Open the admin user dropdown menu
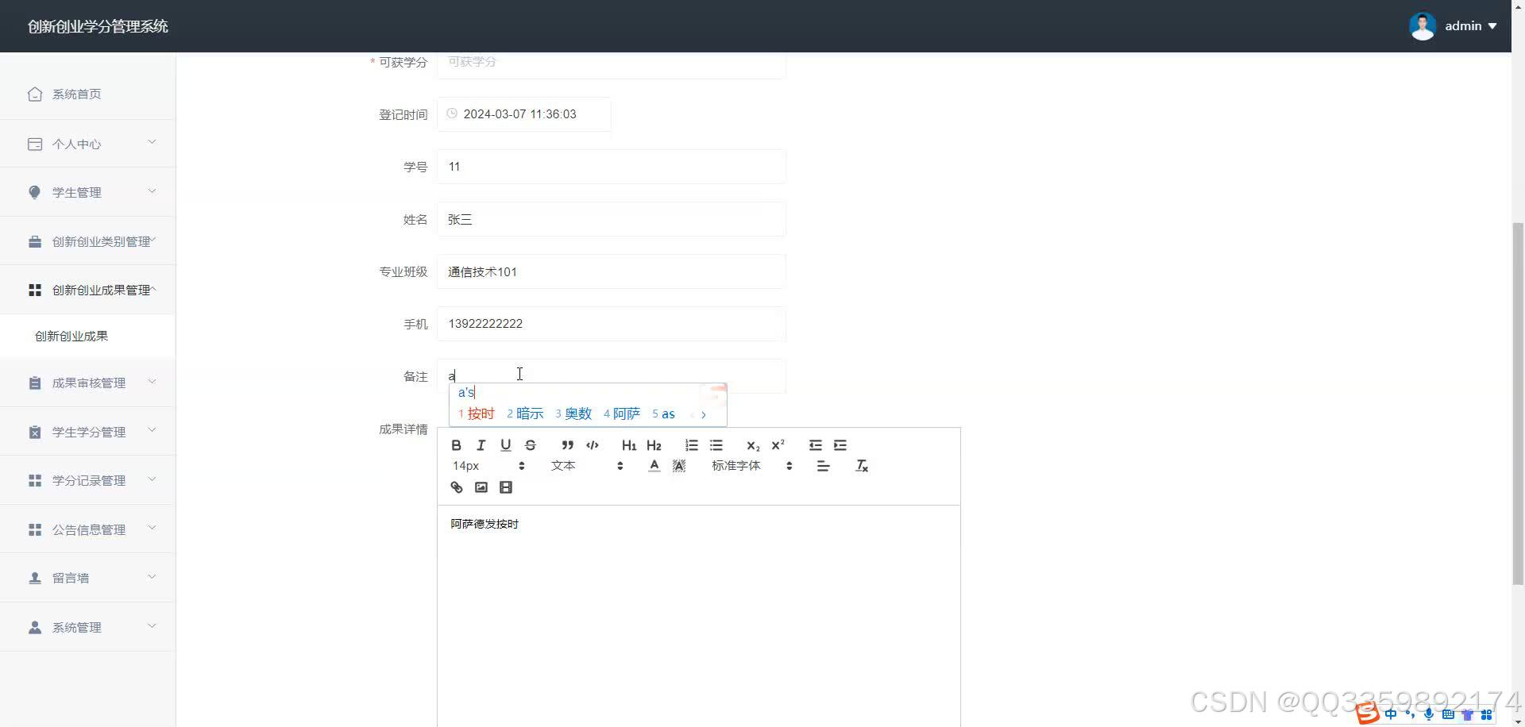 (1470, 26)
